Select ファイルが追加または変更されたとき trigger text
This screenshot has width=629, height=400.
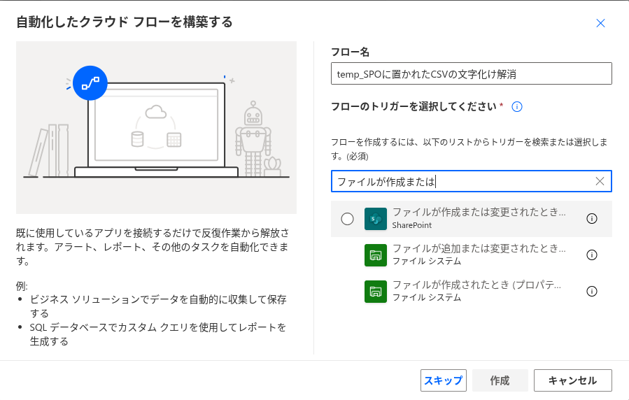[x=479, y=248]
